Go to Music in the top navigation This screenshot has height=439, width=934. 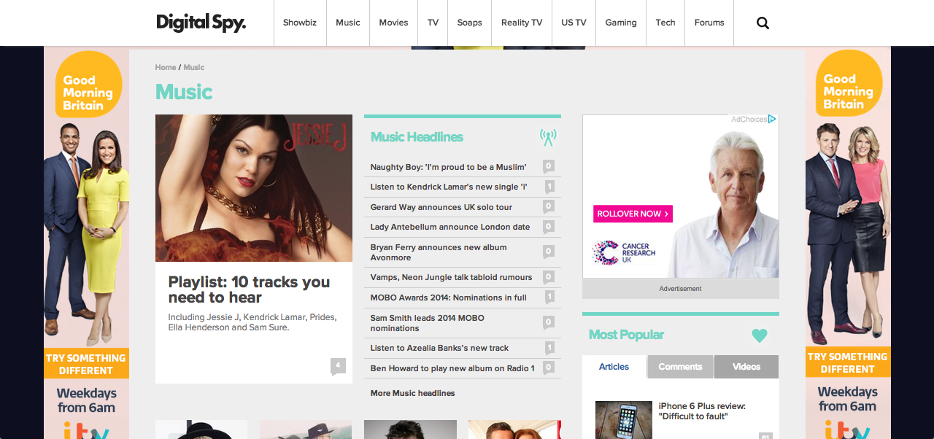tap(348, 23)
